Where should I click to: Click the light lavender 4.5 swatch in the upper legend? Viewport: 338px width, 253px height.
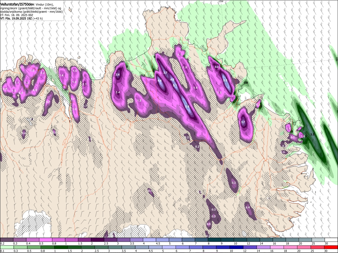coord(162,240)
